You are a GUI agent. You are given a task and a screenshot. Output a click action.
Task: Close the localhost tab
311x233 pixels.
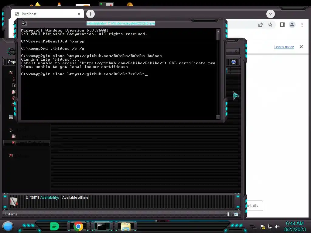click(x=79, y=14)
